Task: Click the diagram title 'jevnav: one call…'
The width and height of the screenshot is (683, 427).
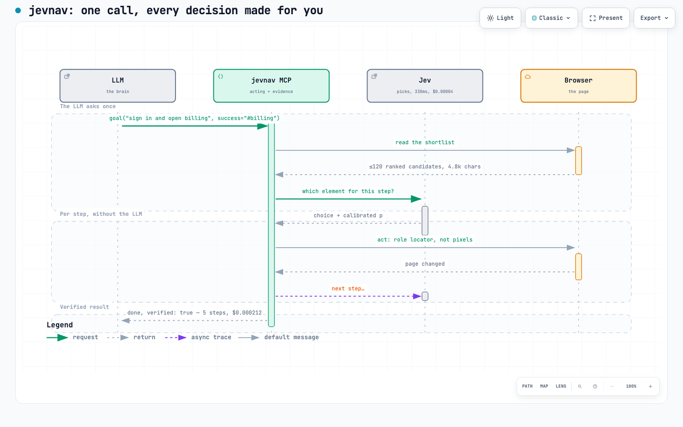Action: [176, 10]
